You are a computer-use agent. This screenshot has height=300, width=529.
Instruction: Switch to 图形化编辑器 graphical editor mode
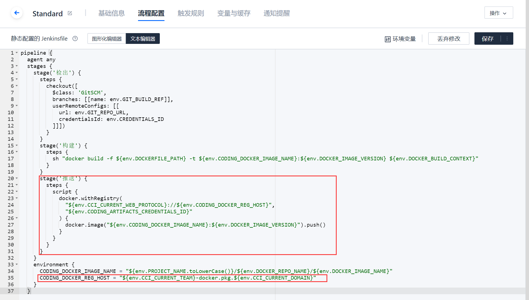click(107, 39)
